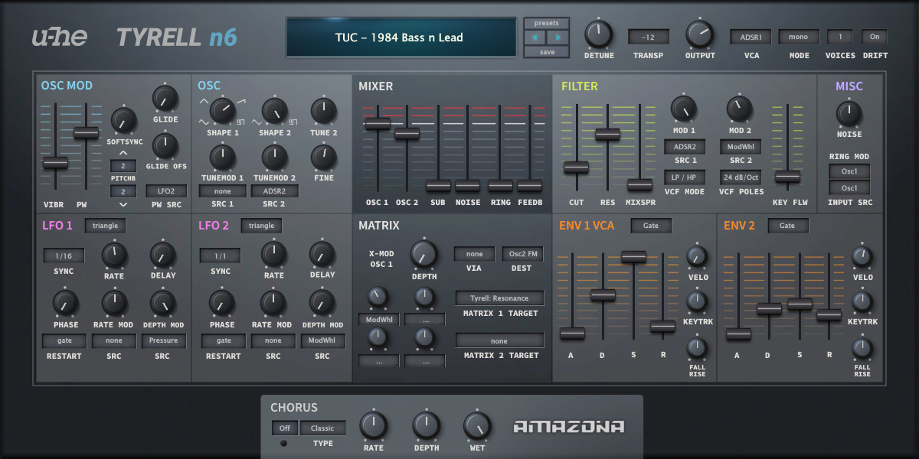The width and height of the screenshot is (919, 459).
Task: Click the SUB mixer fader
Action: (438, 185)
